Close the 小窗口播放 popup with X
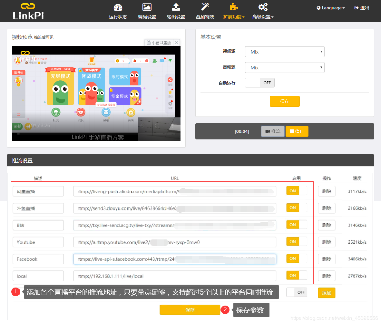The height and width of the screenshot is (324, 381). tap(177, 43)
